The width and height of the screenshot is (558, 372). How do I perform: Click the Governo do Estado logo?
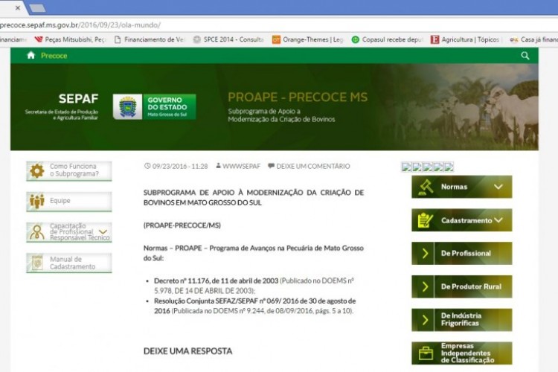click(155, 106)
